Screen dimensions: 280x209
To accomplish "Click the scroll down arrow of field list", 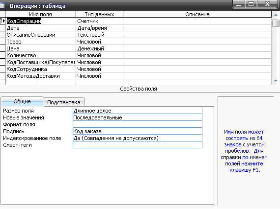I will coord(276,81).
